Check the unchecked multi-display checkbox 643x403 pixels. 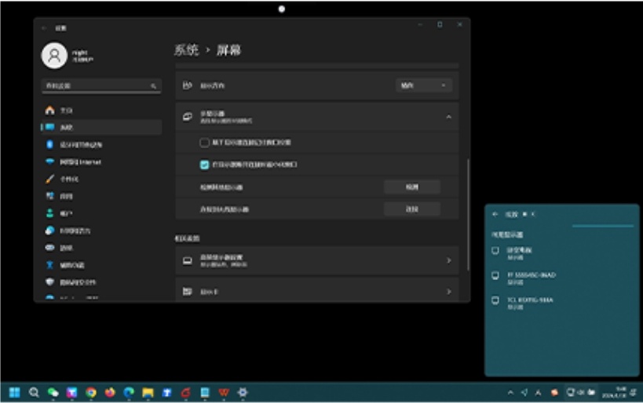204,143
